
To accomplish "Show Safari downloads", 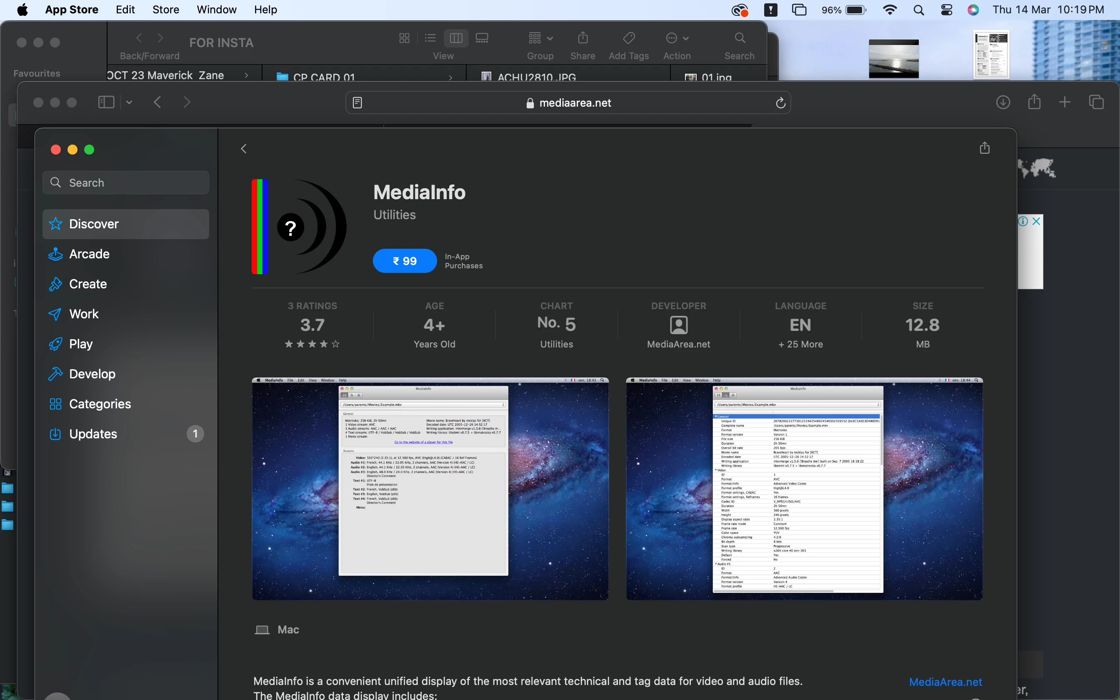I will click(x=1002, y=102).
